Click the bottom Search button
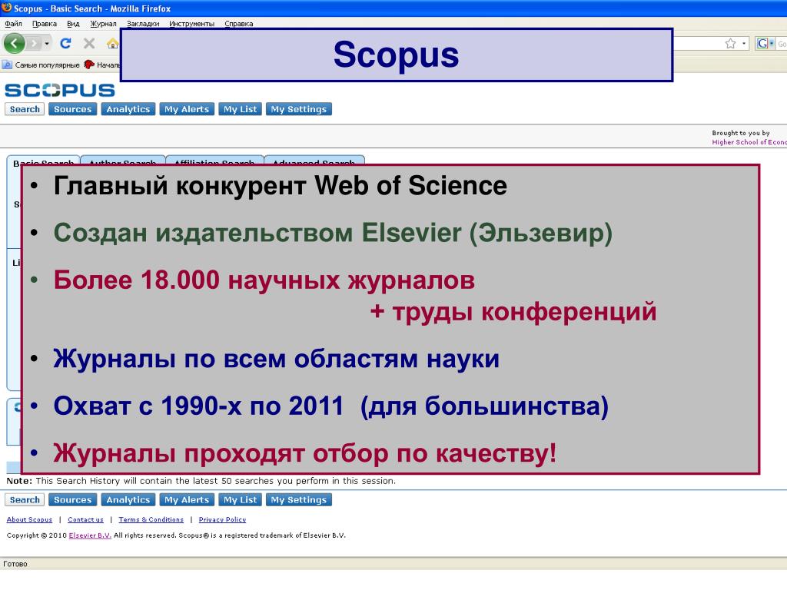The width and height of the screenshot is (787, 590). (25, 499)
